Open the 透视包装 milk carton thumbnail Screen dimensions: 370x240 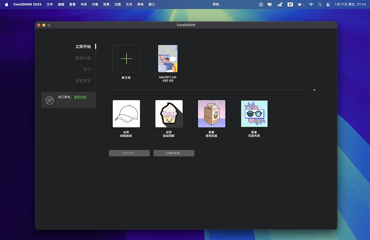[212, 114]
